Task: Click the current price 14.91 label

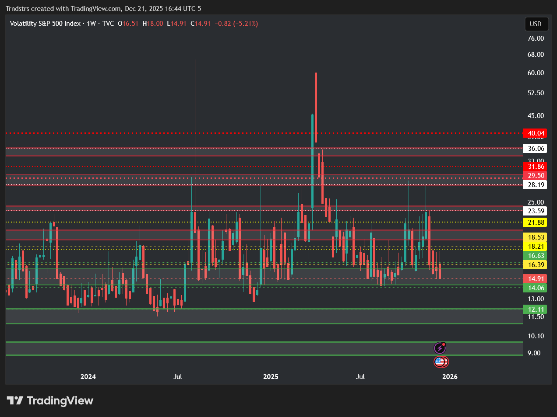Action: (x=536, y=279)
